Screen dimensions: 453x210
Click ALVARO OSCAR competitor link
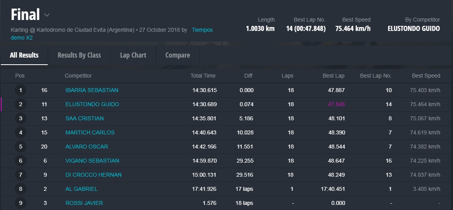point(87,147)
